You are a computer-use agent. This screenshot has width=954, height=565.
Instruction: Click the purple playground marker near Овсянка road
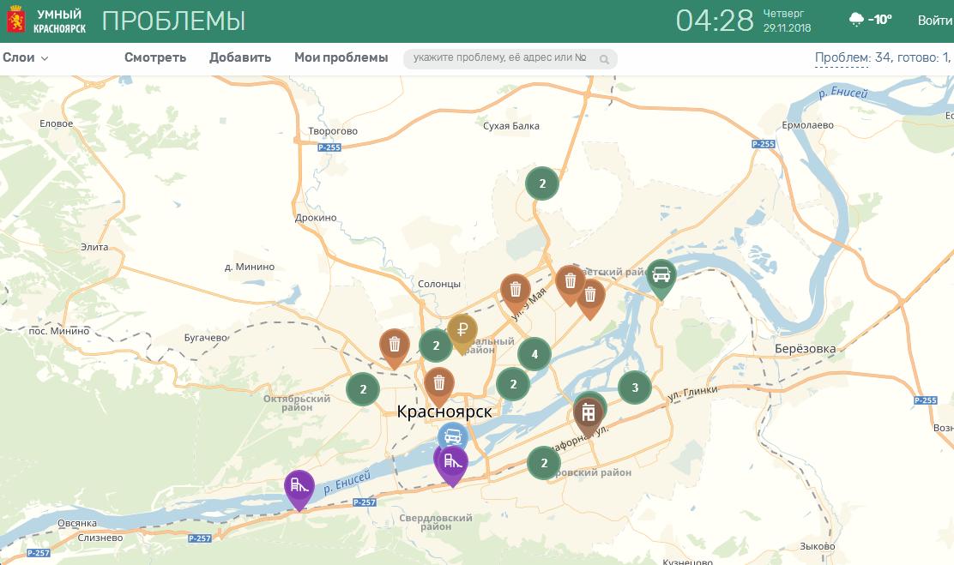(299, 488)
